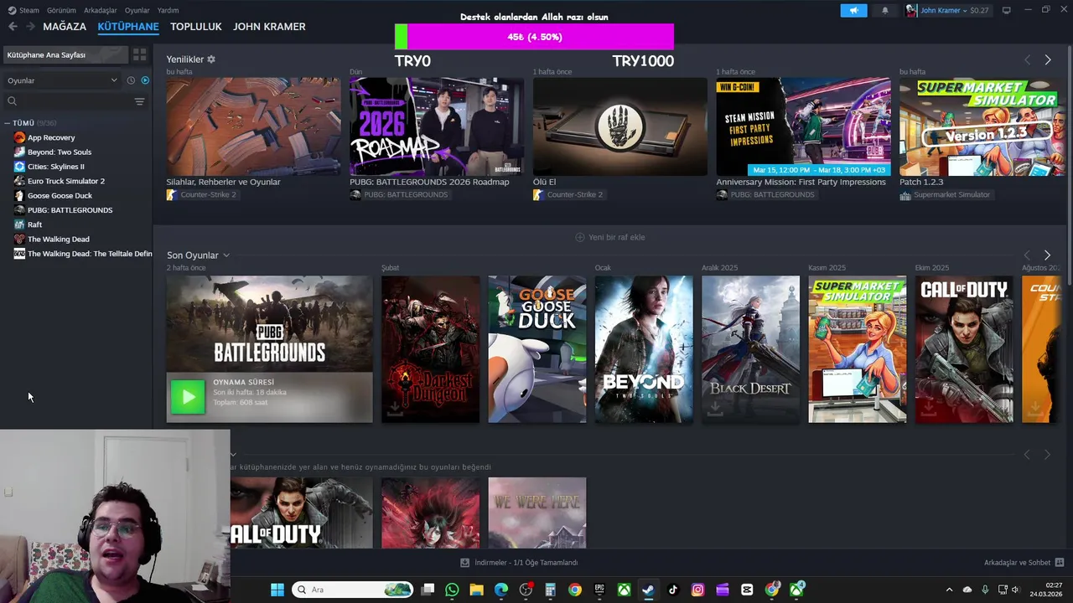Open We Were Here recommended game cover
The height and width of the screenshot is (603, 1073).
[537, 513]
